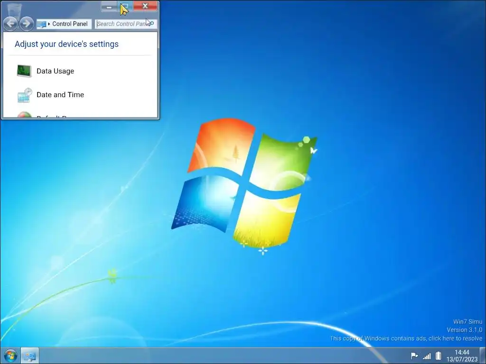The height and width of the screenshot is (364, 486).
Task: Click the Control Panel address icon
Action: coord(42,24)
